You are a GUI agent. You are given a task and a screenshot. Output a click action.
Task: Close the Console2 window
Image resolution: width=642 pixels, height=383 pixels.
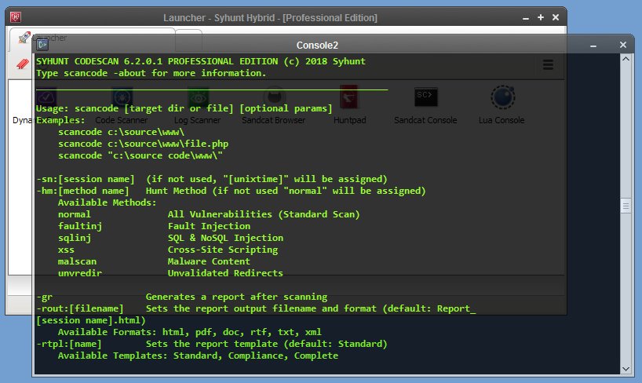(x=622, y=45)
